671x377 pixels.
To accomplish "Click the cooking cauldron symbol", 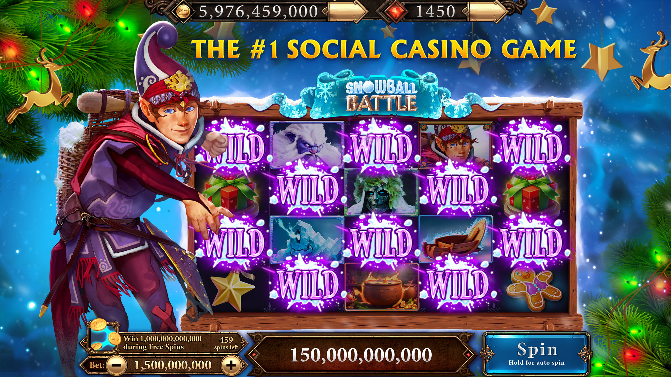I will pos(381,287).
